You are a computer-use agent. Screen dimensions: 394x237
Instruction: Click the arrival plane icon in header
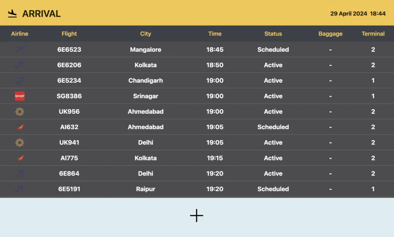click(12, 14)
